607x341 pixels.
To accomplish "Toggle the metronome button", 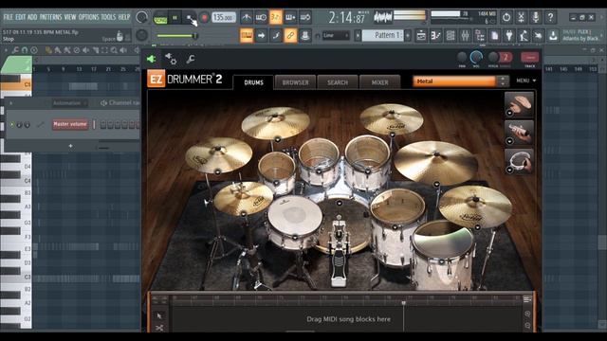I will coord(247,17).
